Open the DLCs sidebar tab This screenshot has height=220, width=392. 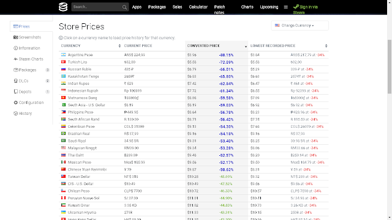tap(31, 81)
